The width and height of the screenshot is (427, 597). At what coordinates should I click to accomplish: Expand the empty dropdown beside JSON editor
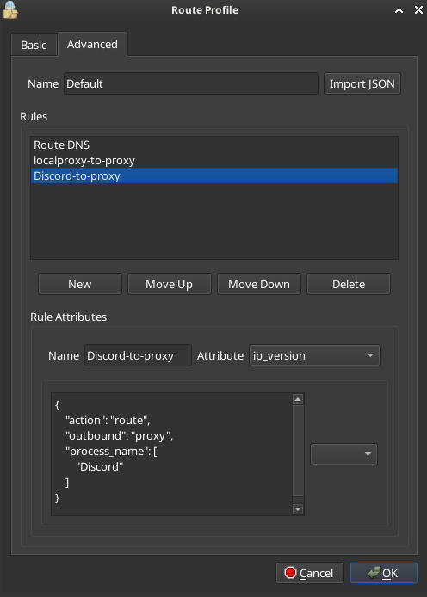(x=343, y=454)
